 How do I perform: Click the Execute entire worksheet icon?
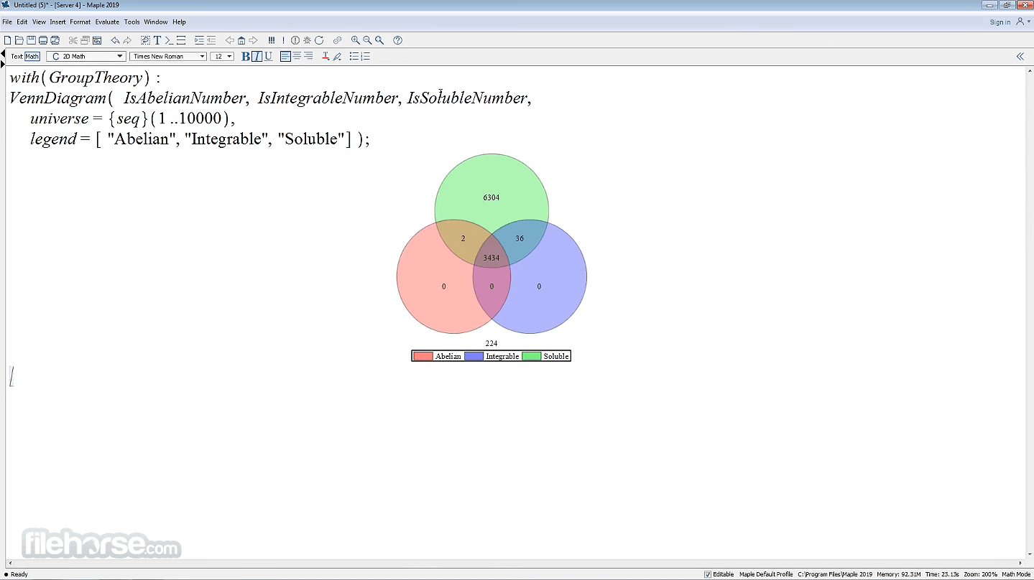(x=272, y=40)
